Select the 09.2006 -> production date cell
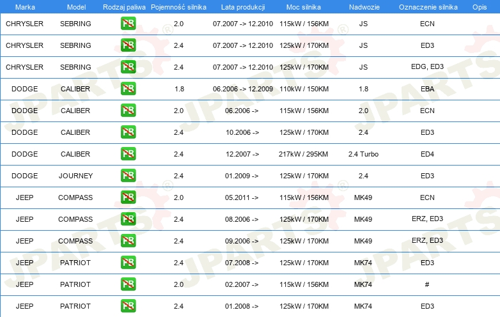Image resolution: width=500 pixels, height=317 pixels. (242, 241)
